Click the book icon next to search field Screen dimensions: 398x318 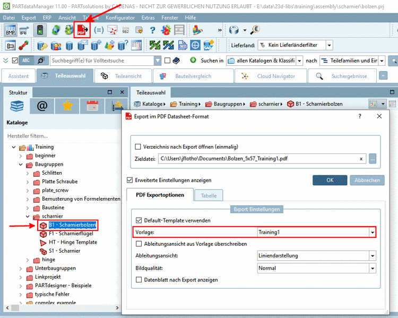click(x=176, y=61)
